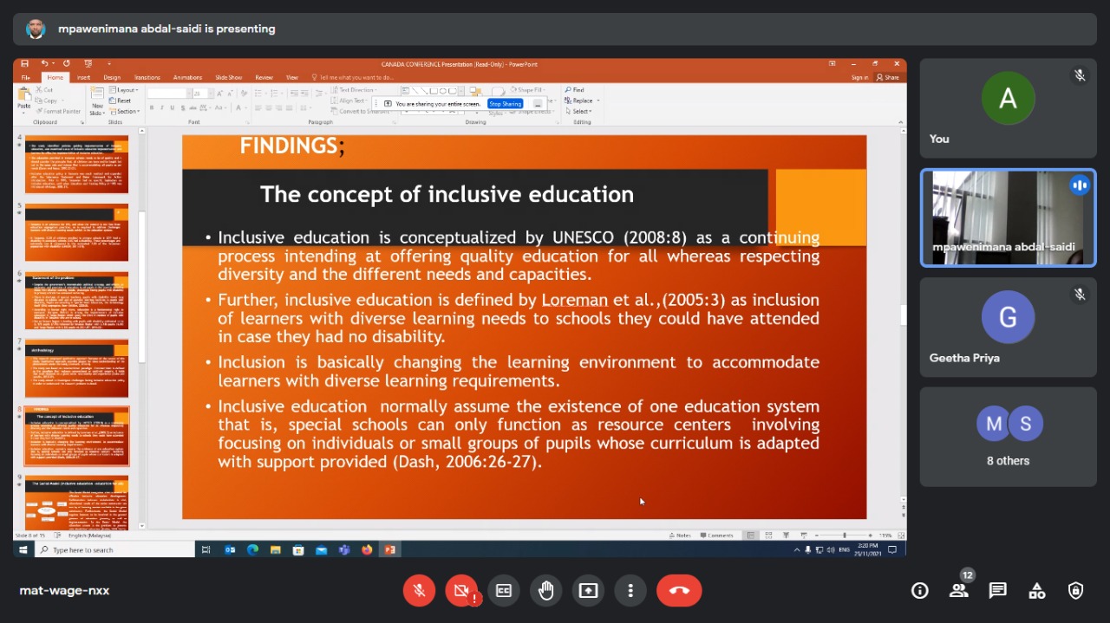The height and width of the screenshot is (623, 1110).
Task: Click Find in the Editing group
Action: tap(574, 90)
